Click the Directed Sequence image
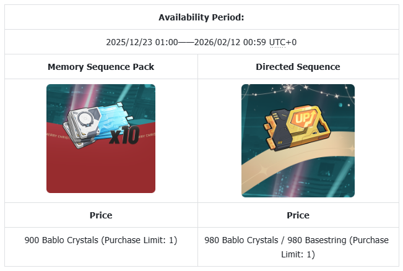The width and height of the screenshot is (403, 271). point(298,140)
